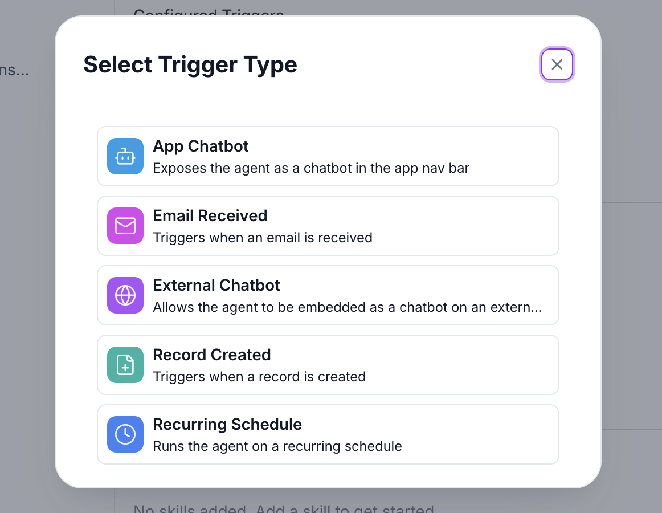This screenshot has height=513, width=662.
Task: Click the blue robot App Chatbot icon
Action: click(x=125, y=156)
